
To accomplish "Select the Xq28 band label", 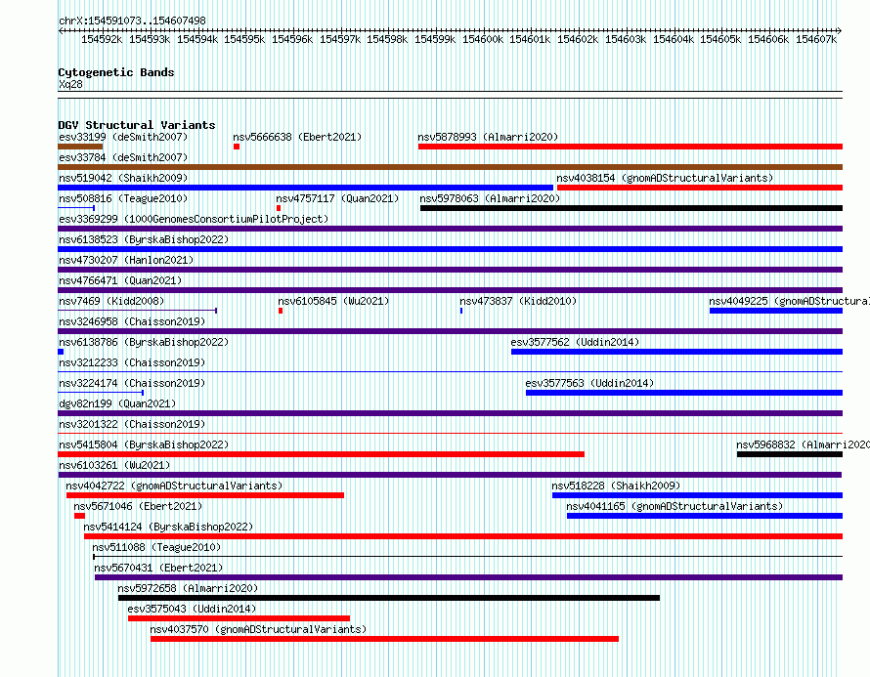I will coord(70,84).
